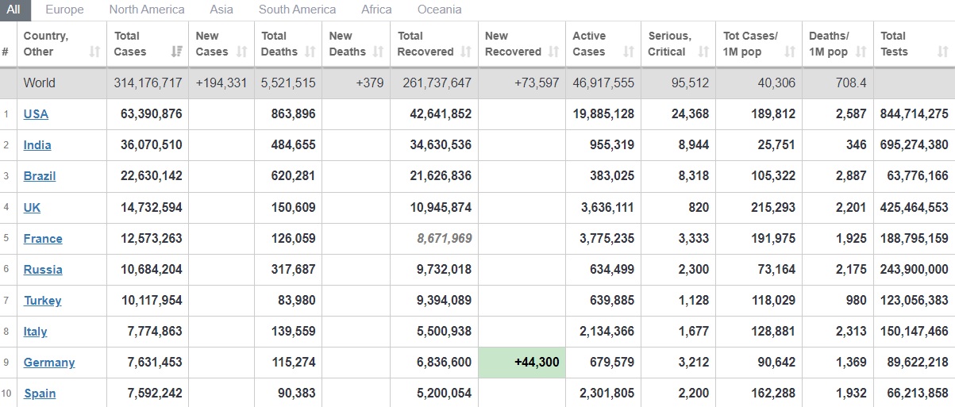Show the Oceania tab
The height and width of the screenshot is (407, 955).
[439, 10]
